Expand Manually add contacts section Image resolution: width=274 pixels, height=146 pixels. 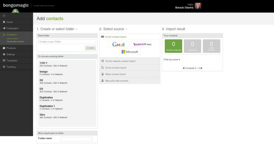click(130, 81)
